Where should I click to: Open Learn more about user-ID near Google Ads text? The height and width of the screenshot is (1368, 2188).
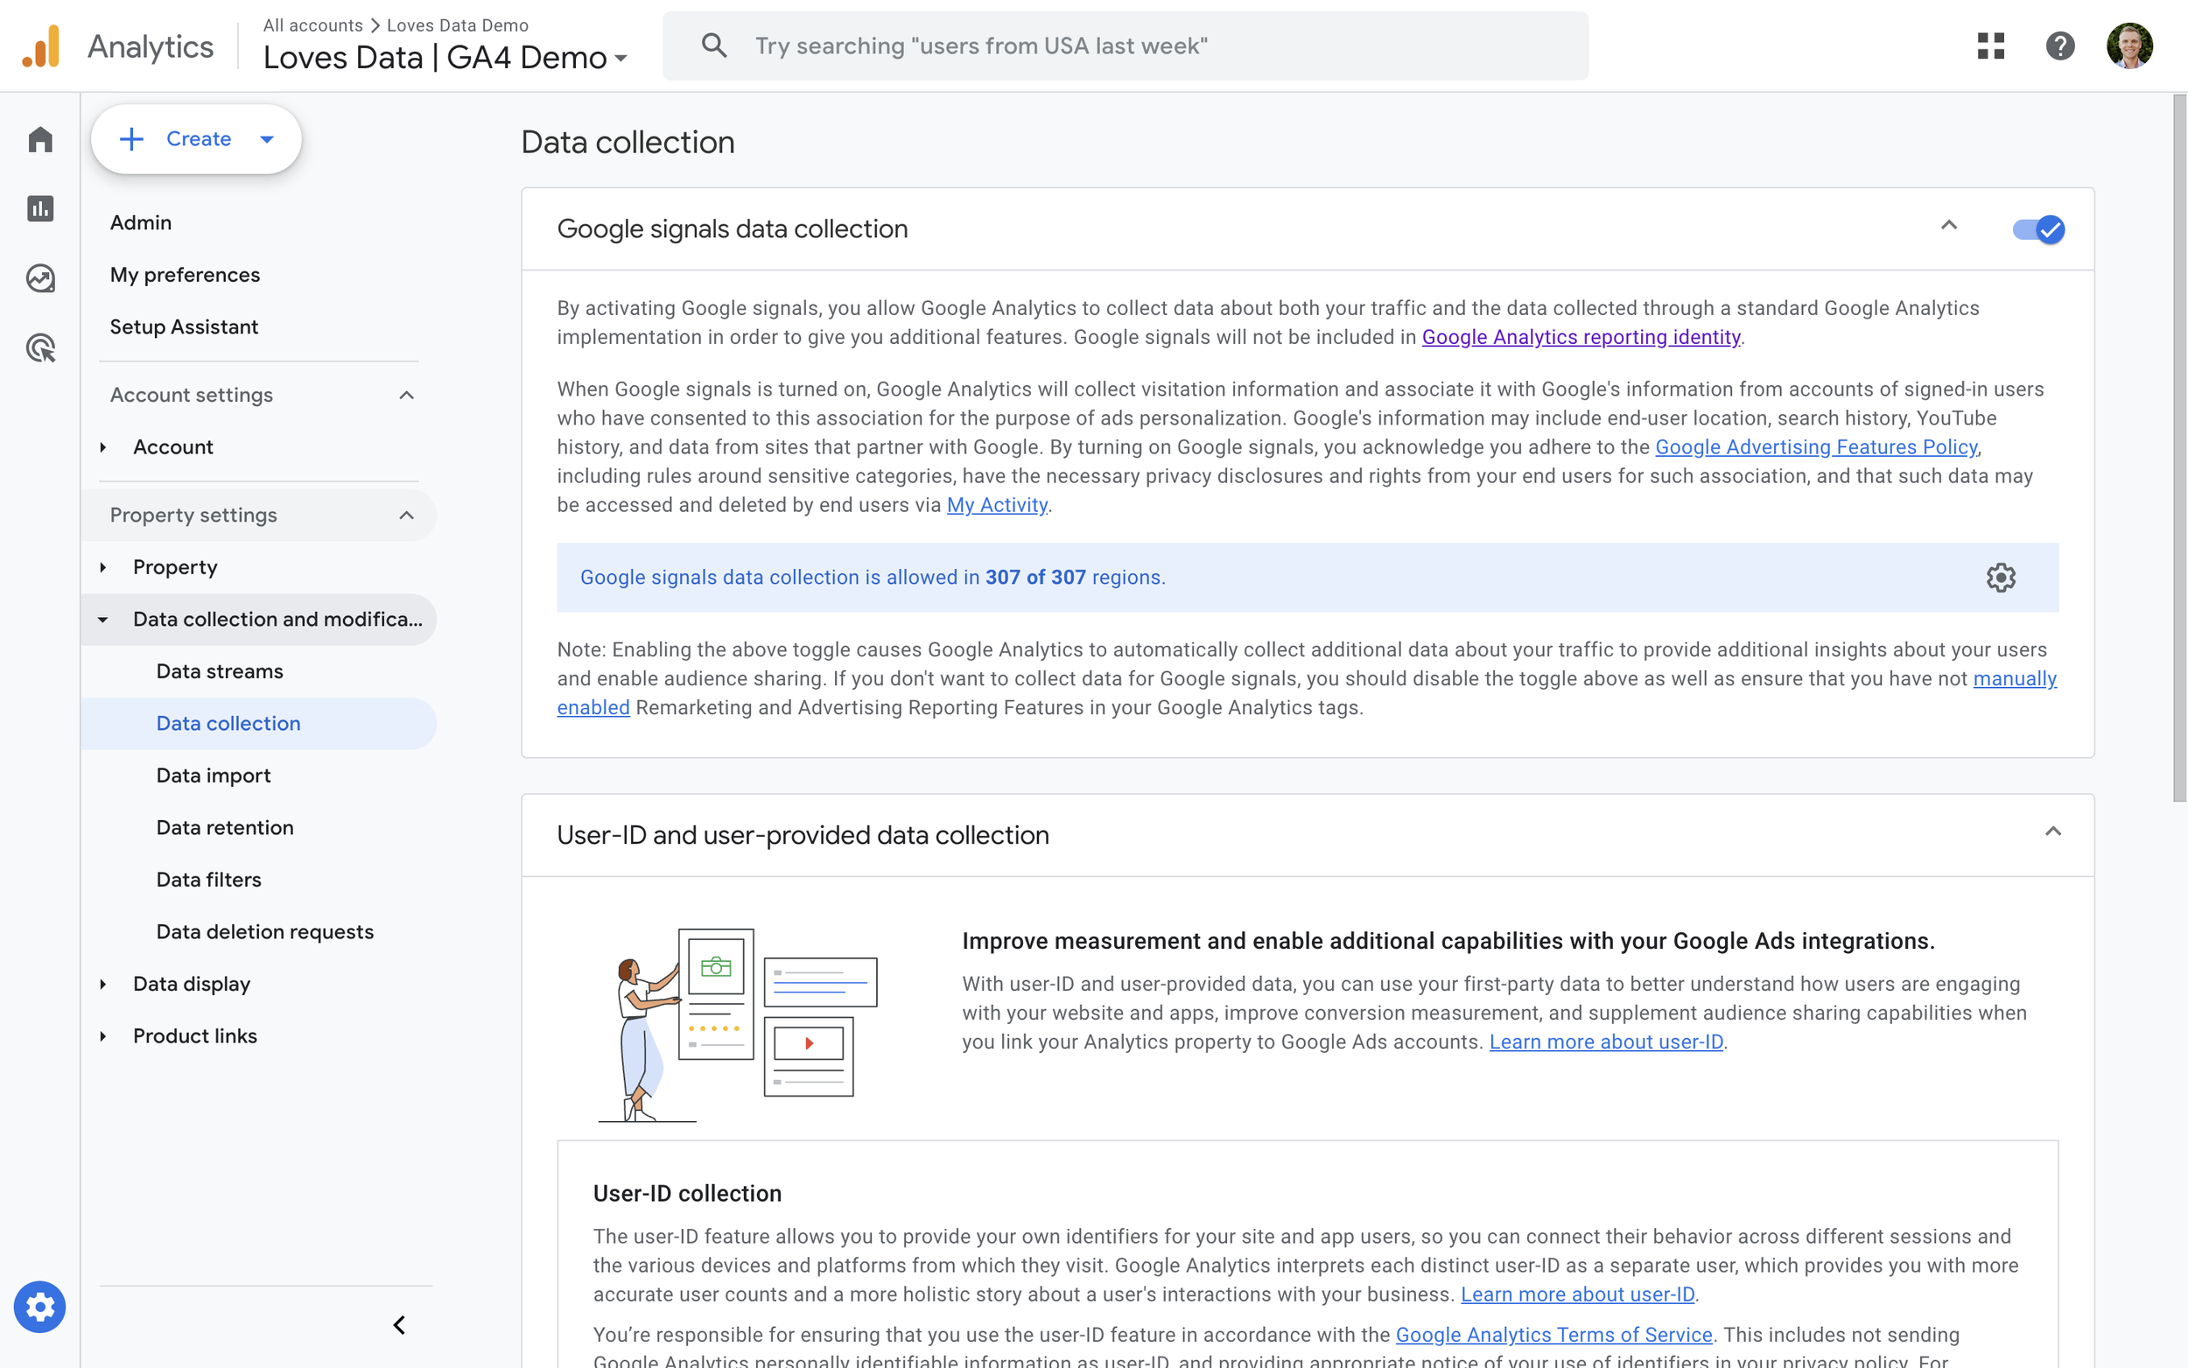(x=1606, y=1042)
